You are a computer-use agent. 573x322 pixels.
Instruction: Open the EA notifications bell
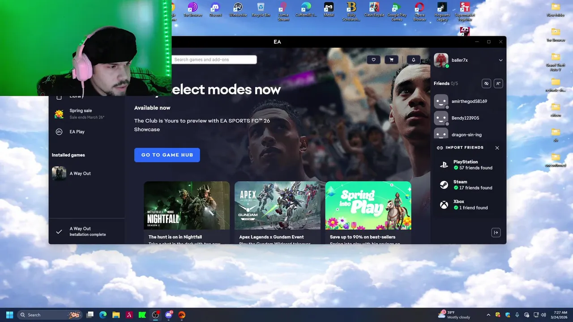414,60
